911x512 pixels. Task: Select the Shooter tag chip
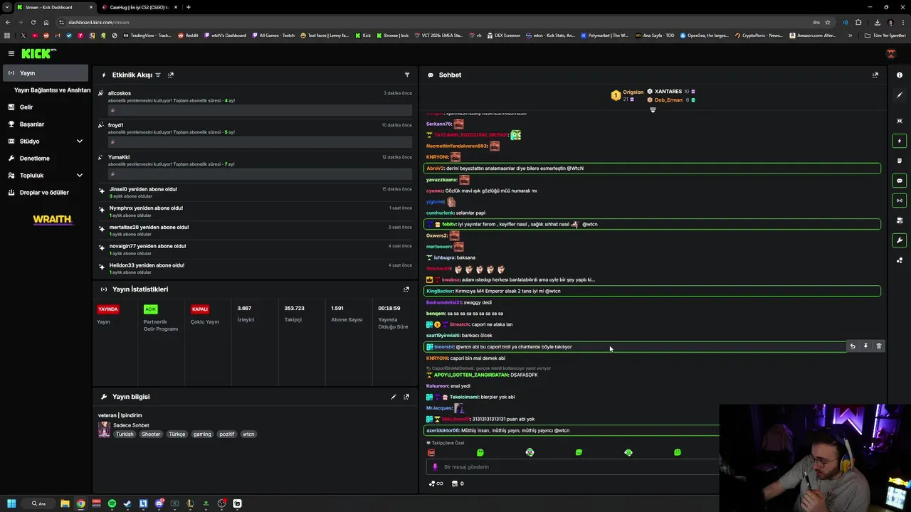click(x=151, y=434)
